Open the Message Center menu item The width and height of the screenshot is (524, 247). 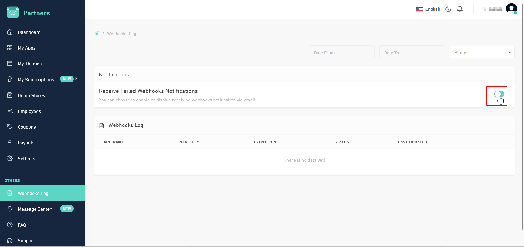tap(35, 209)
